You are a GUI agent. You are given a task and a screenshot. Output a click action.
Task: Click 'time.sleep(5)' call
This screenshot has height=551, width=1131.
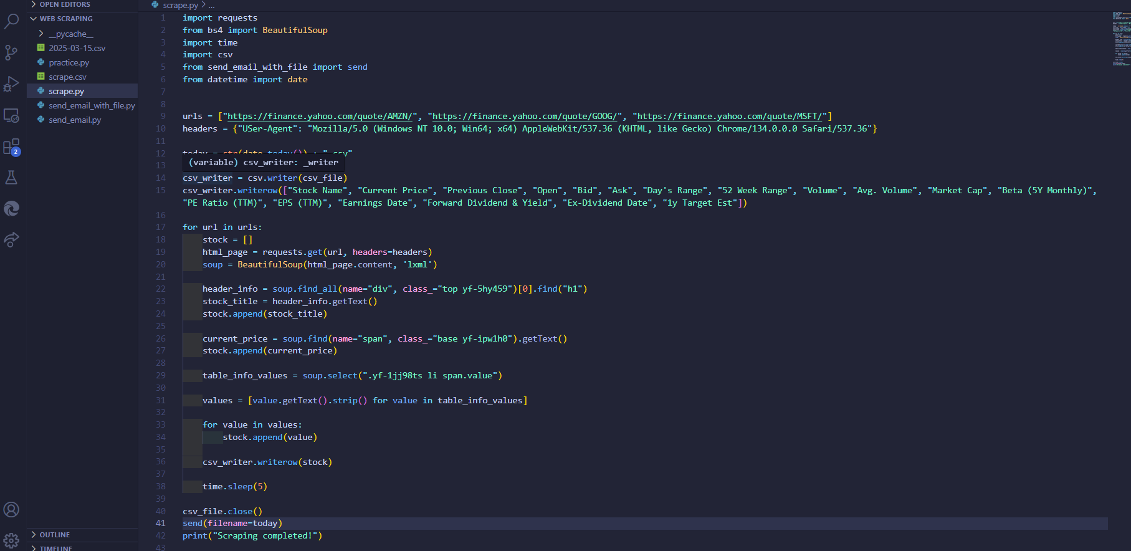(x=235, y=487)
